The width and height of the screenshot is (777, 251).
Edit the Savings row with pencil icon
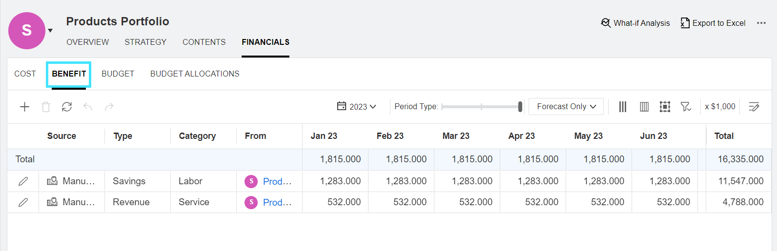point(23,181)
